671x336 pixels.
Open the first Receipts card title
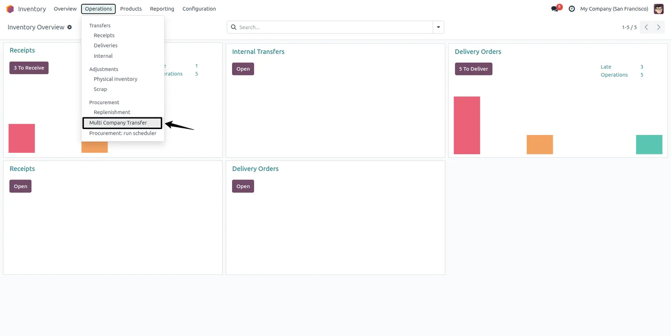point(22,50)
